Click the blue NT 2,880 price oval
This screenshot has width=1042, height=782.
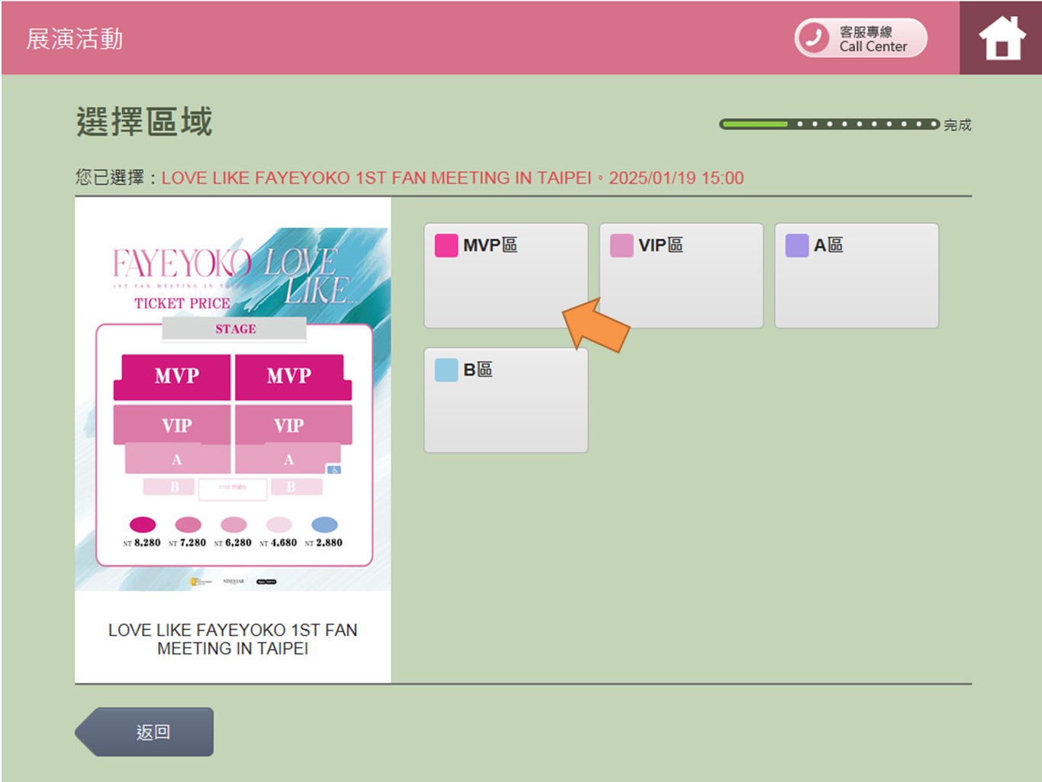click(x=324, y=525)
